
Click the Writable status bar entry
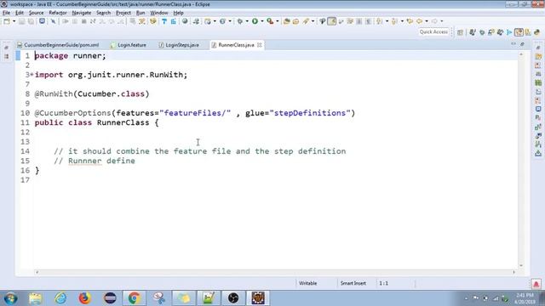point(307,283)
